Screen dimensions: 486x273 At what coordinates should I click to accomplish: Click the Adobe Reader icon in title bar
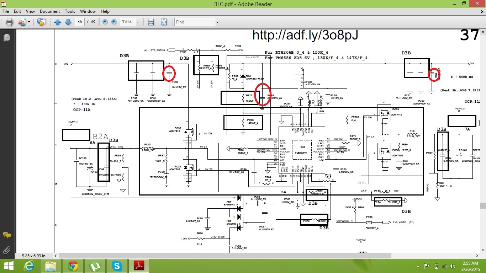[x=4, y=4]
